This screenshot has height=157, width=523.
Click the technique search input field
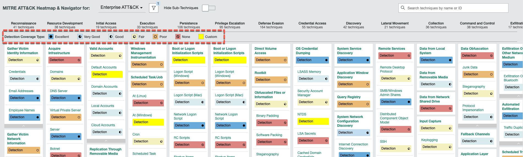point(453,8)
